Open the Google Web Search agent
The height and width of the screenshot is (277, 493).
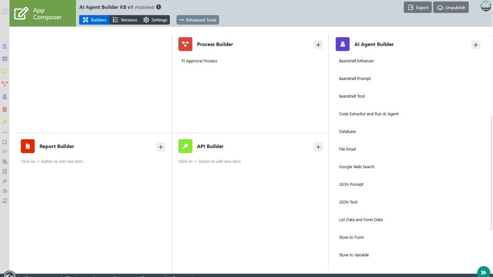click(x=357, y=167)
